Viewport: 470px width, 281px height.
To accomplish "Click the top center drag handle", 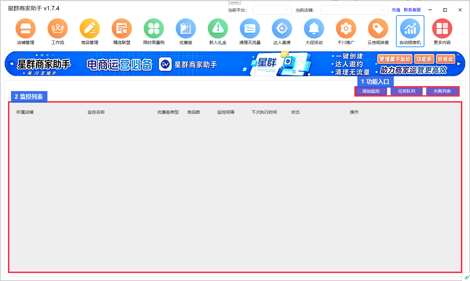I will tap(235, 2).
